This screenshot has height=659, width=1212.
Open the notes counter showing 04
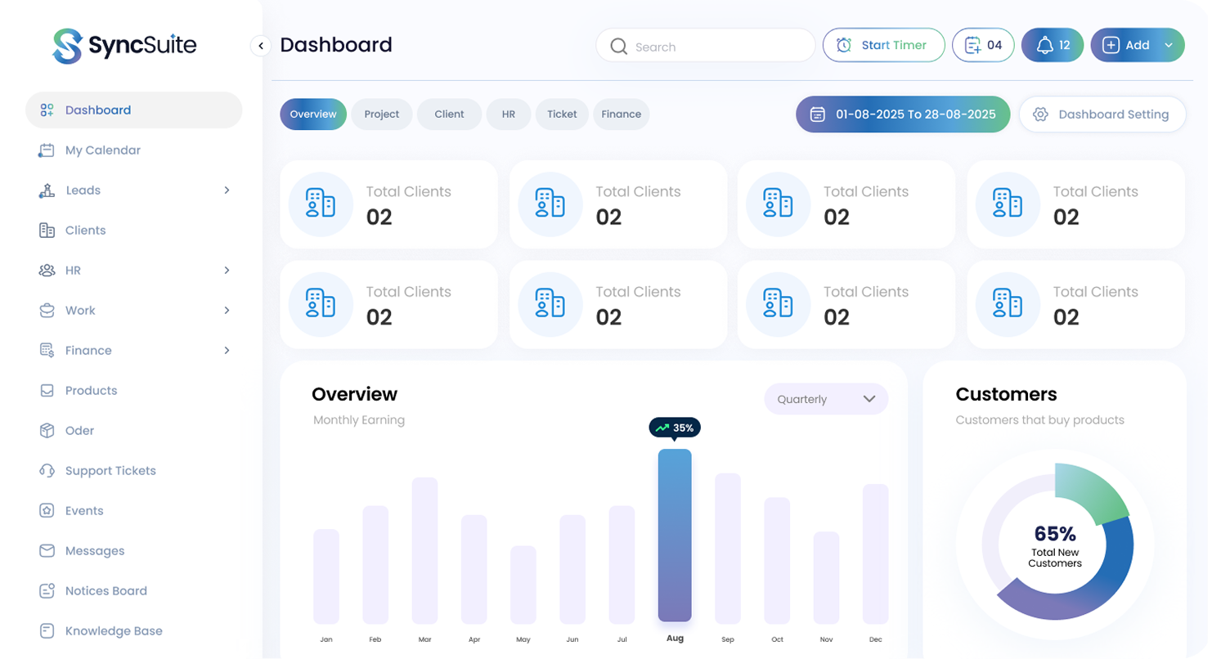pos(982,46)
